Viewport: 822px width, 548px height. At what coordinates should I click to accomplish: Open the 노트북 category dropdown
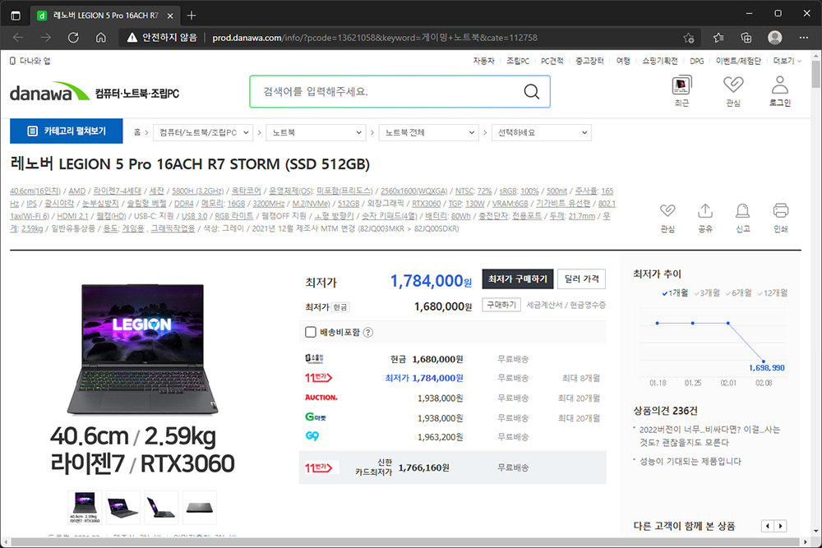316,132
